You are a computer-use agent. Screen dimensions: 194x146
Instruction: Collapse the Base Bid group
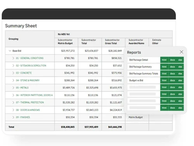pyautogui.click(x=10, y=51)
